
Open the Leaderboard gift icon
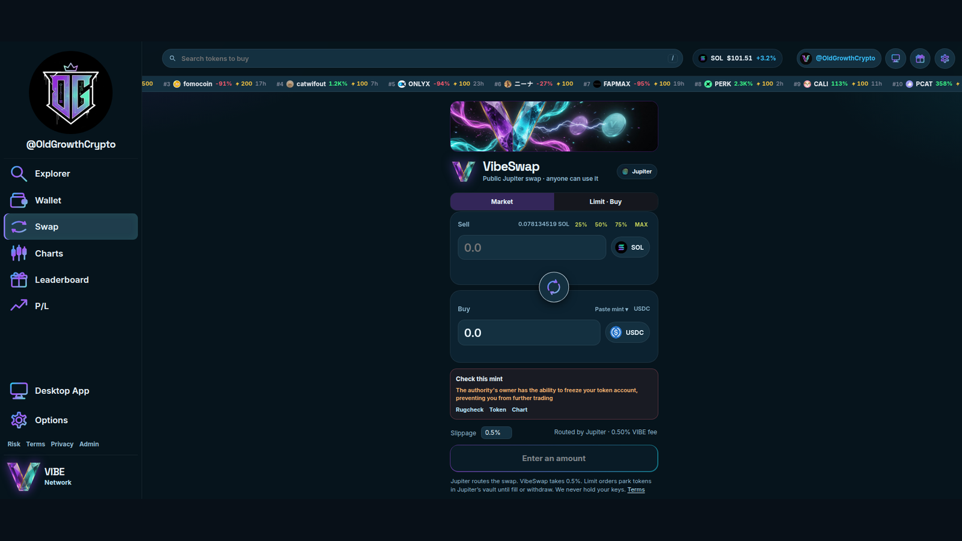(19, 280)
